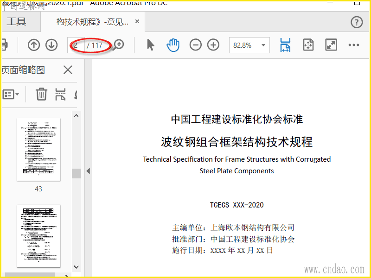Click the text TCECS XXX-2020
This screenshot has height=278, width=371.
point(237,205)
